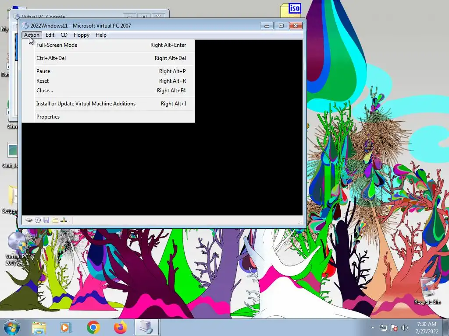Click the Action Center flag icon

point(394,328)
